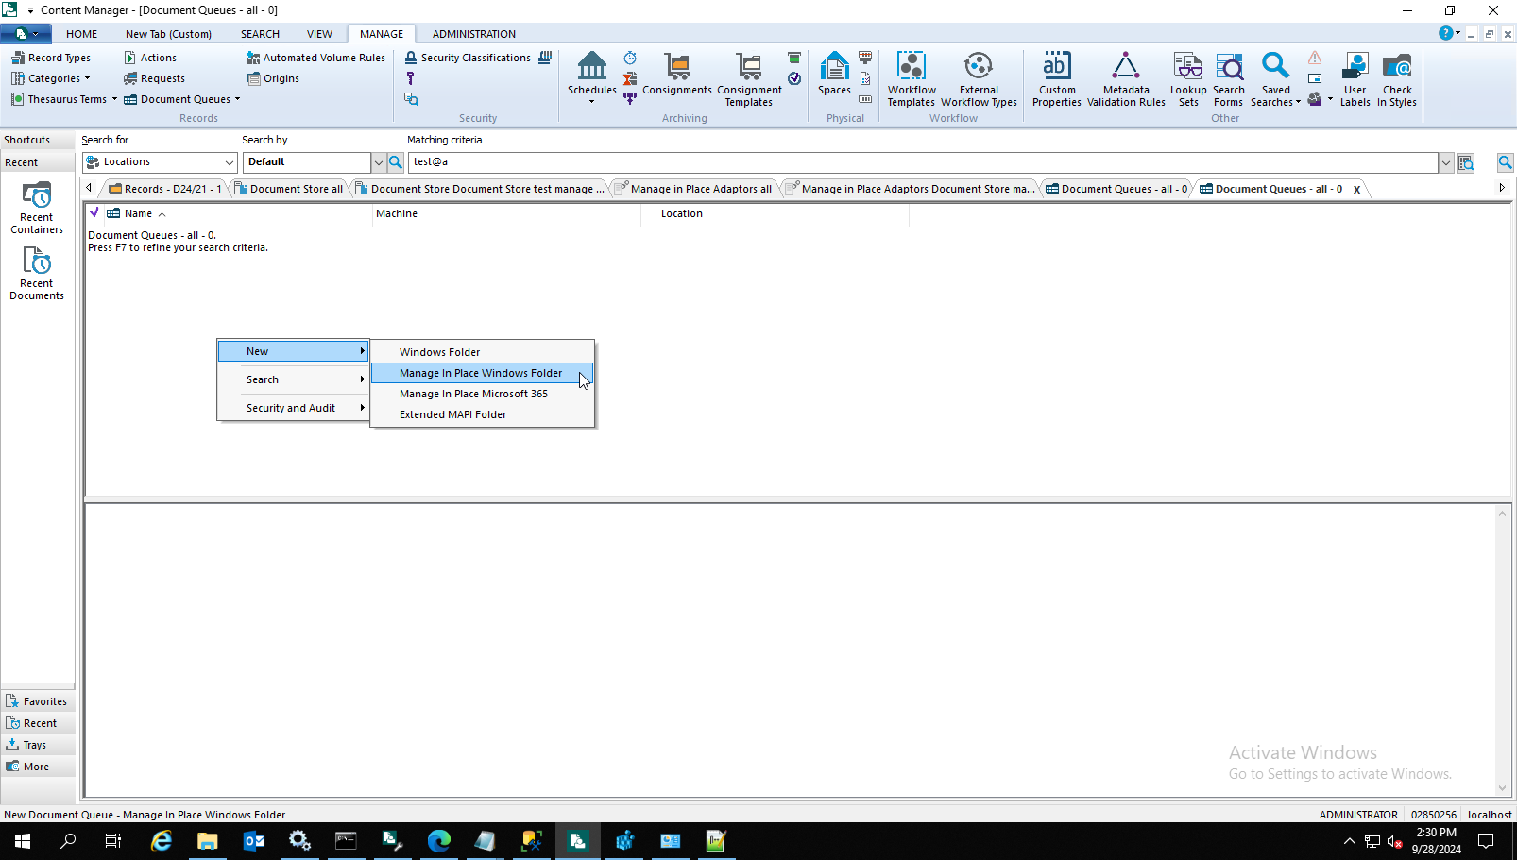Open Lookup Sets
Viewport: 1517px width, 860px height.
pos(1188,79)
